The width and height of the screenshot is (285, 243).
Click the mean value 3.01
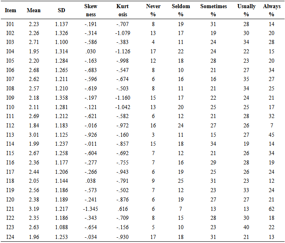tap(33, 135)
